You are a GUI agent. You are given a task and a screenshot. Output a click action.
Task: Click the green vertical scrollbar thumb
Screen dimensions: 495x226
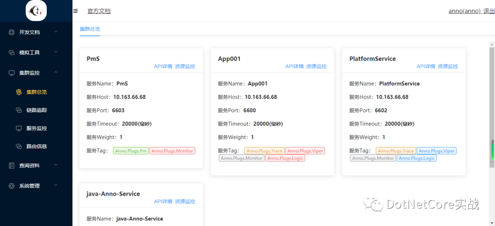pyautogui.click(x=492, y=149)
